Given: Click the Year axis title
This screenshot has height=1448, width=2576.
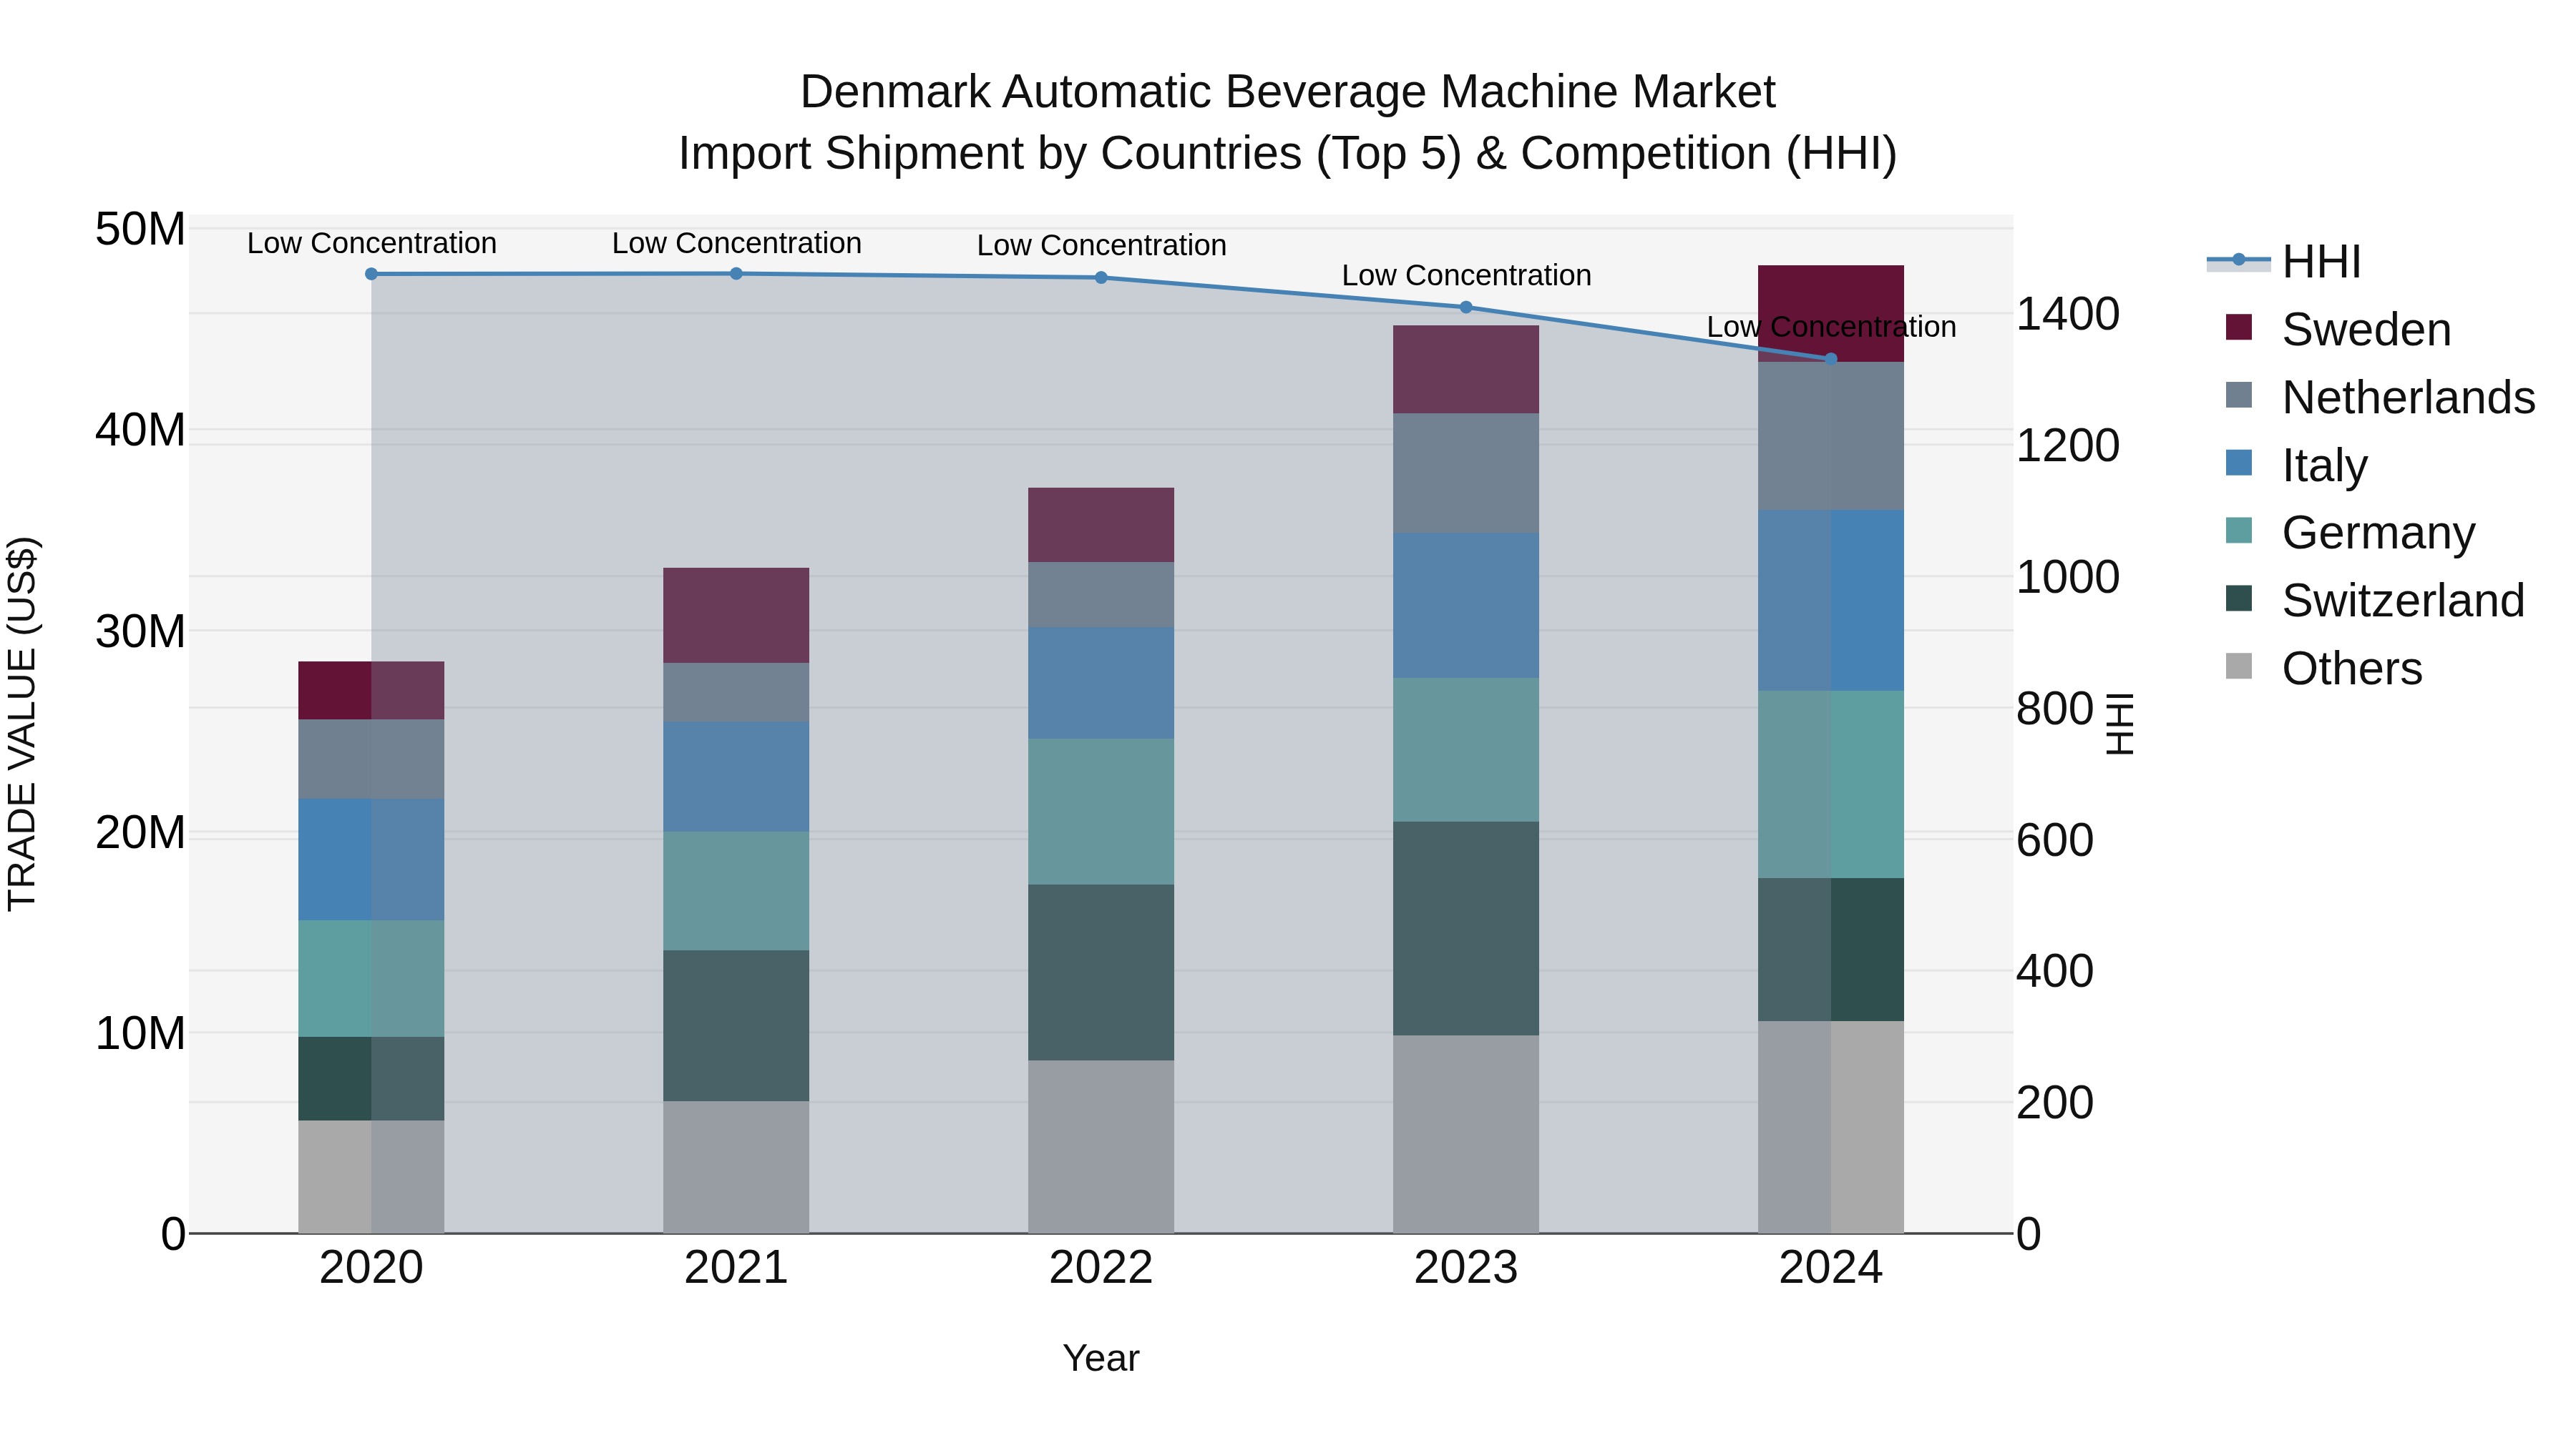Looking at the screenshot, I should [x=1101, y=1358].
